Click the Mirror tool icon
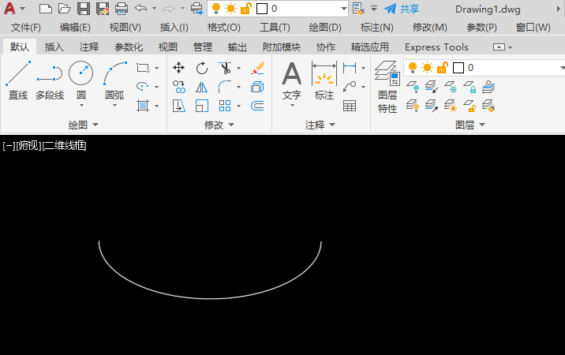The image size is (565, 355). (202, 87)
